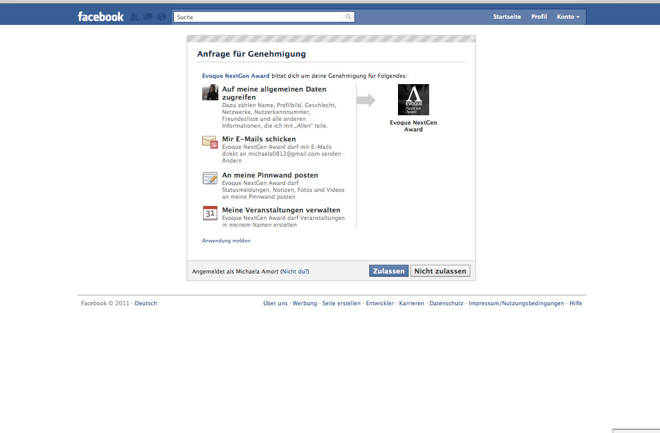Viewport: 660px width, 433px height.
Task: Open messages icon in header
Action: click(x=148, y=17)
